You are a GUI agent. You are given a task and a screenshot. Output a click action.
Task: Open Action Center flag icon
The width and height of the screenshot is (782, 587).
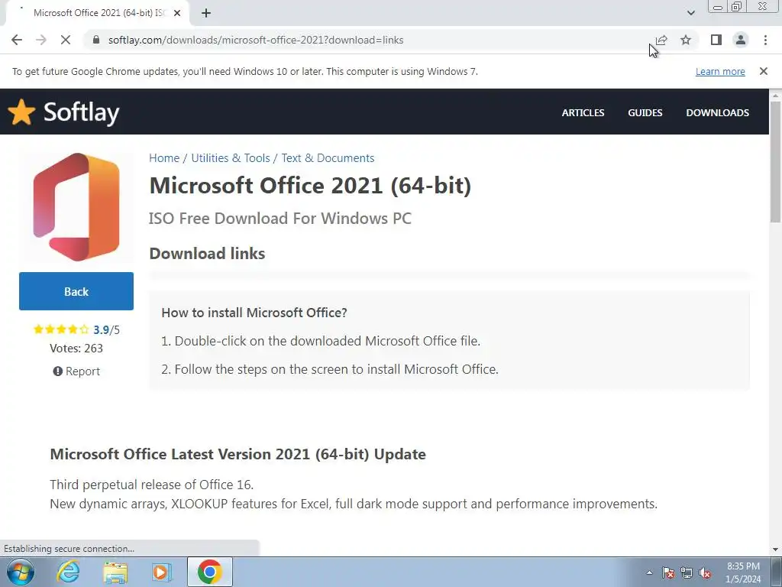pyautogui.click(x=668, y=572)
